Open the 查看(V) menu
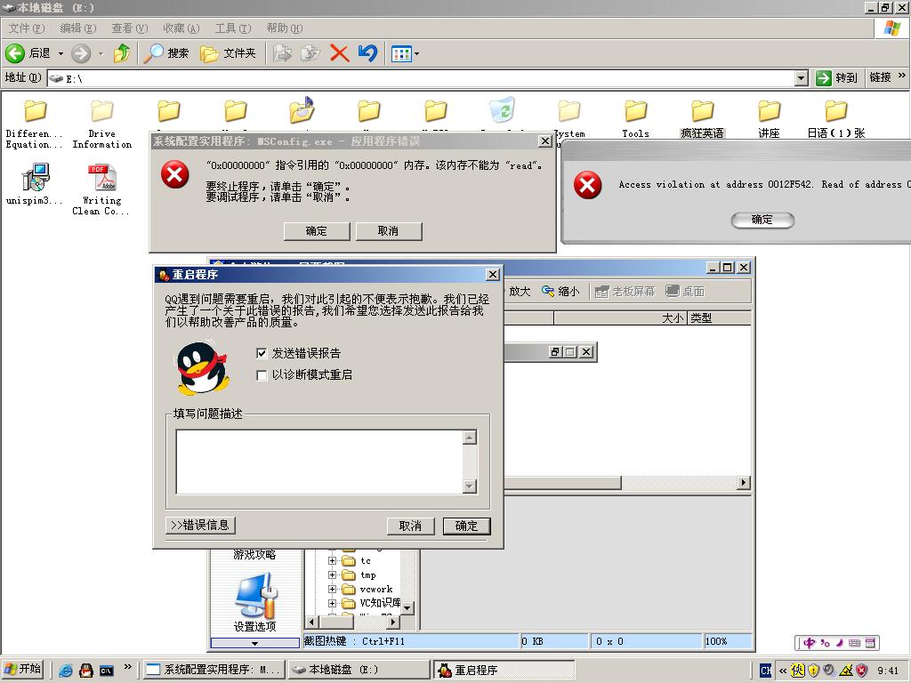Image resolution: width=911 pixels, height=683 pixels. click(130, 28)
